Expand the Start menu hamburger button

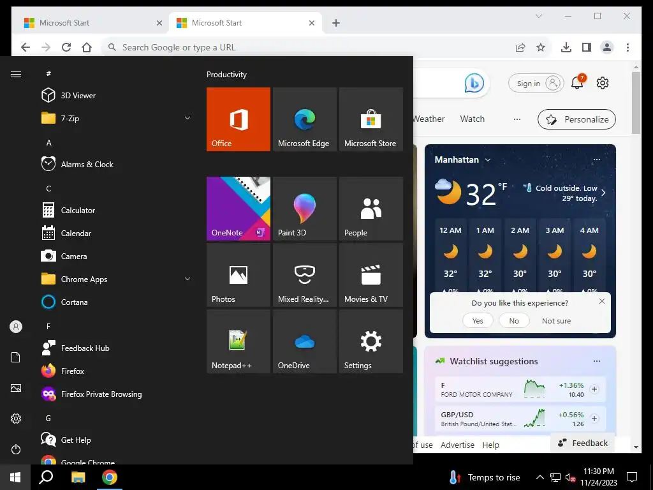click(x=16, y=74)
